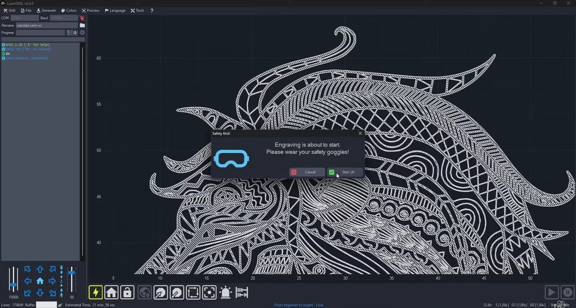The image size is (576, 308).
Task: Open file using the folder icon
Action: (82, 25)
